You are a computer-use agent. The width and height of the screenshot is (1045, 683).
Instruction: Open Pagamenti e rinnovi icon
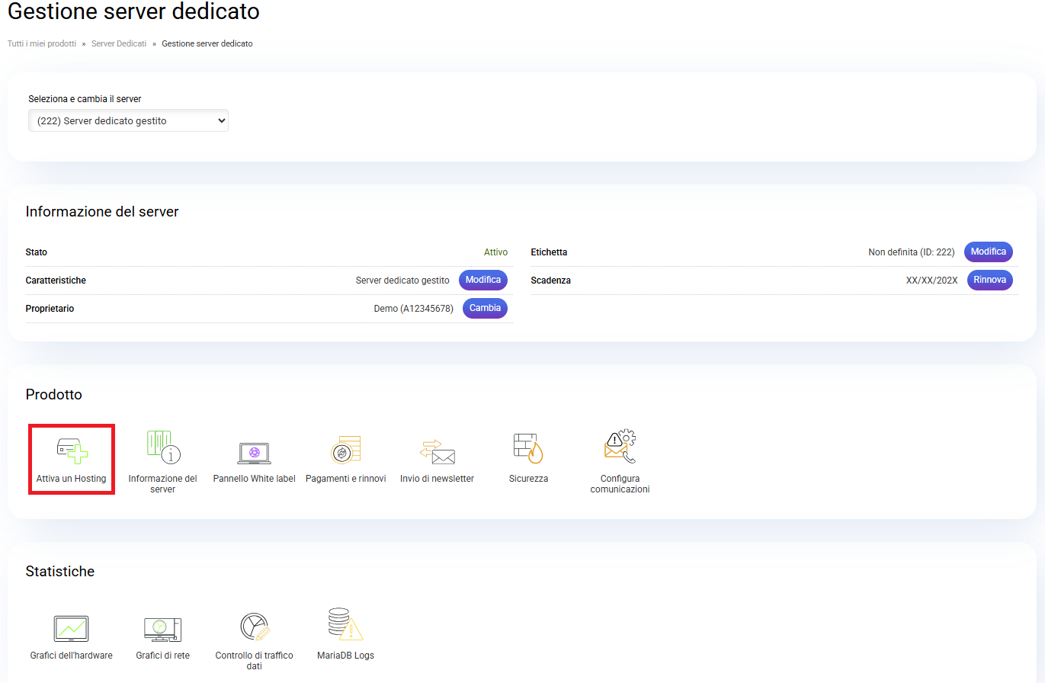[345, 450]
